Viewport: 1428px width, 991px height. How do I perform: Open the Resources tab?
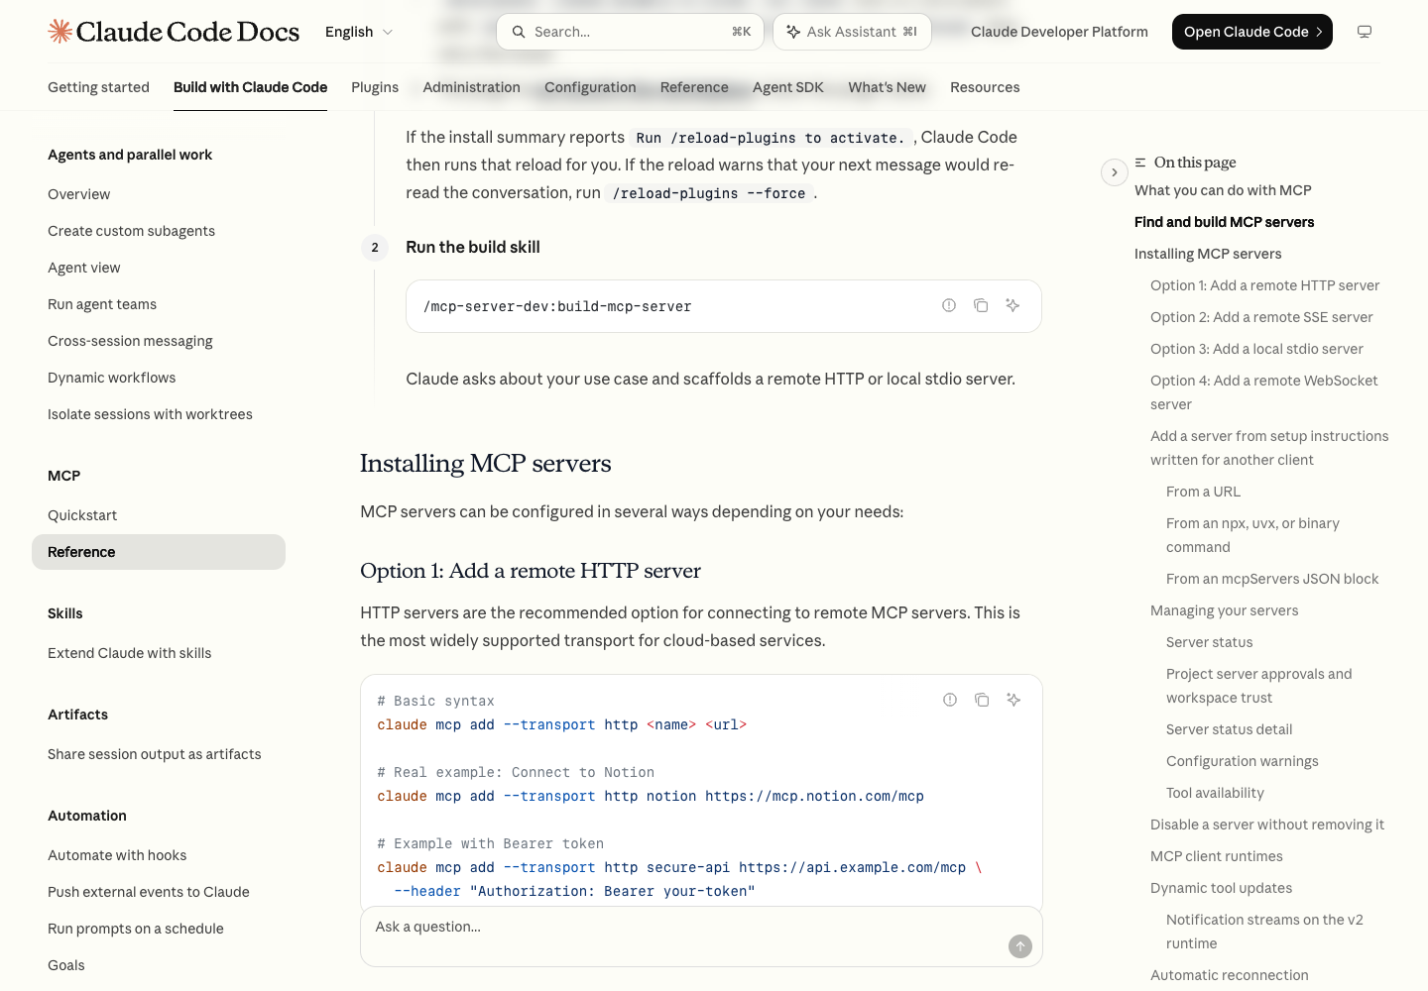pyautogui.click(x=985, y=87)
